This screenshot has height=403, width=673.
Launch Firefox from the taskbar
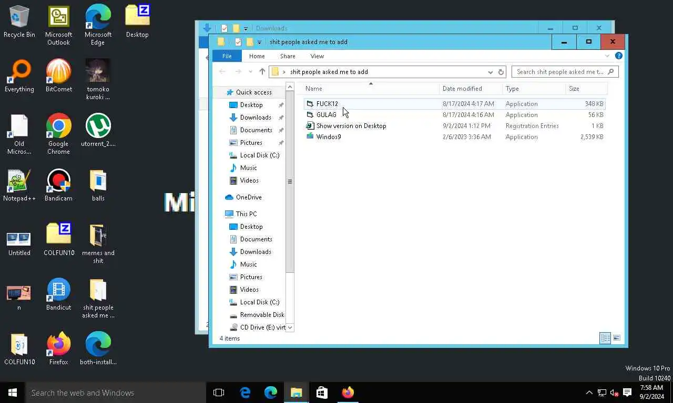[348, 393]
